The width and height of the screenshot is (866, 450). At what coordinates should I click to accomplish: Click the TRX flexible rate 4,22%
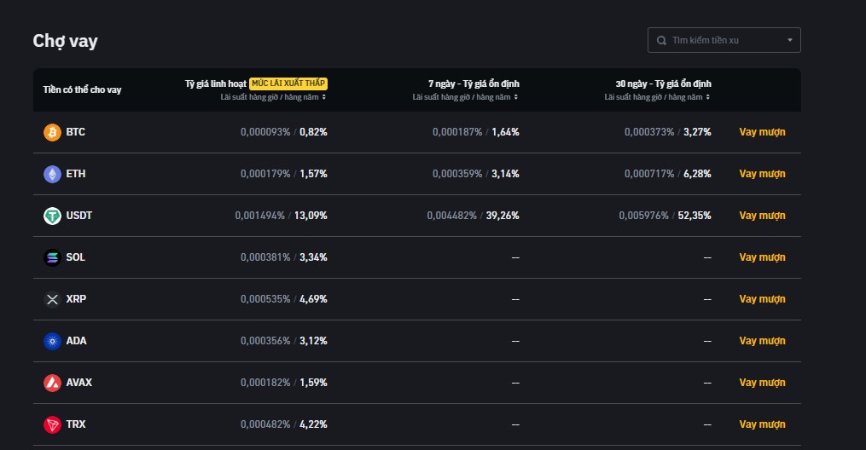coord(313,424)
